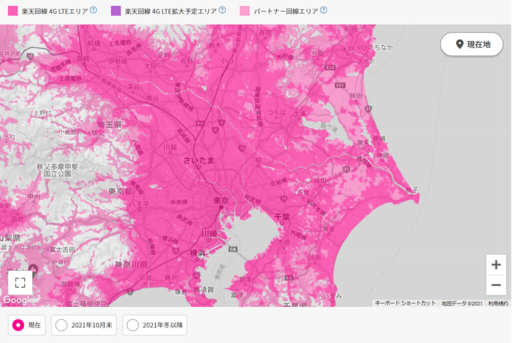The image size is (512, 343).
Task: Click the 横浜 label on the map
Action: click(x=198, y=253)
